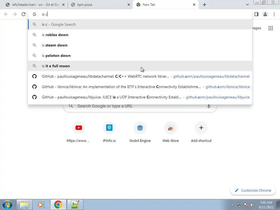The image size is (280, 210).
Task: Open the clock showing 7:05 AM
Action: 266,205
